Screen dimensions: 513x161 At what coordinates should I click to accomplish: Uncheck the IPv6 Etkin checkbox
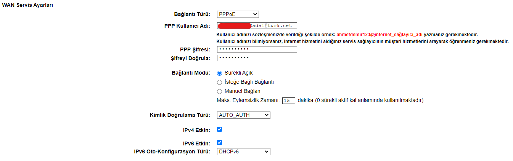219,143
